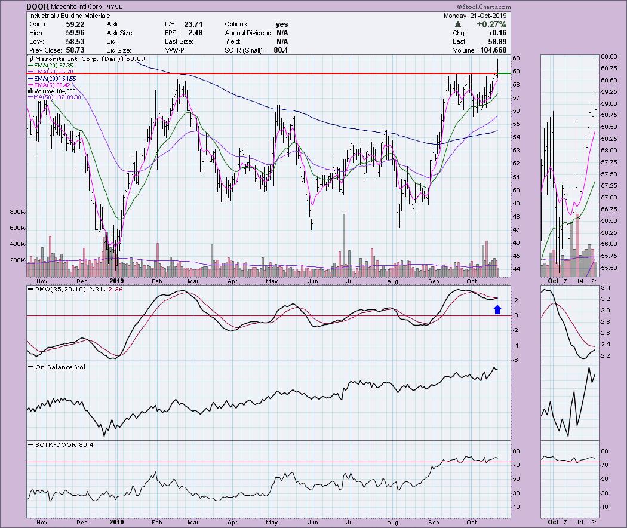This screenshot has height=528, width=627.
Task: Click the date Monday 21-Oct-2019
Action: pos(475,16)
